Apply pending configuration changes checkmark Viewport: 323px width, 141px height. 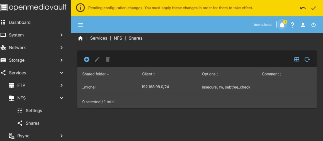pos(313,8)
